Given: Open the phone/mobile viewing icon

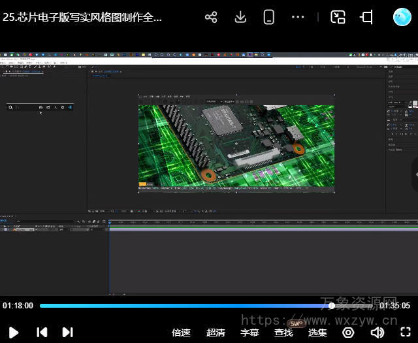Looking at the screenshot, I should 268,18.
